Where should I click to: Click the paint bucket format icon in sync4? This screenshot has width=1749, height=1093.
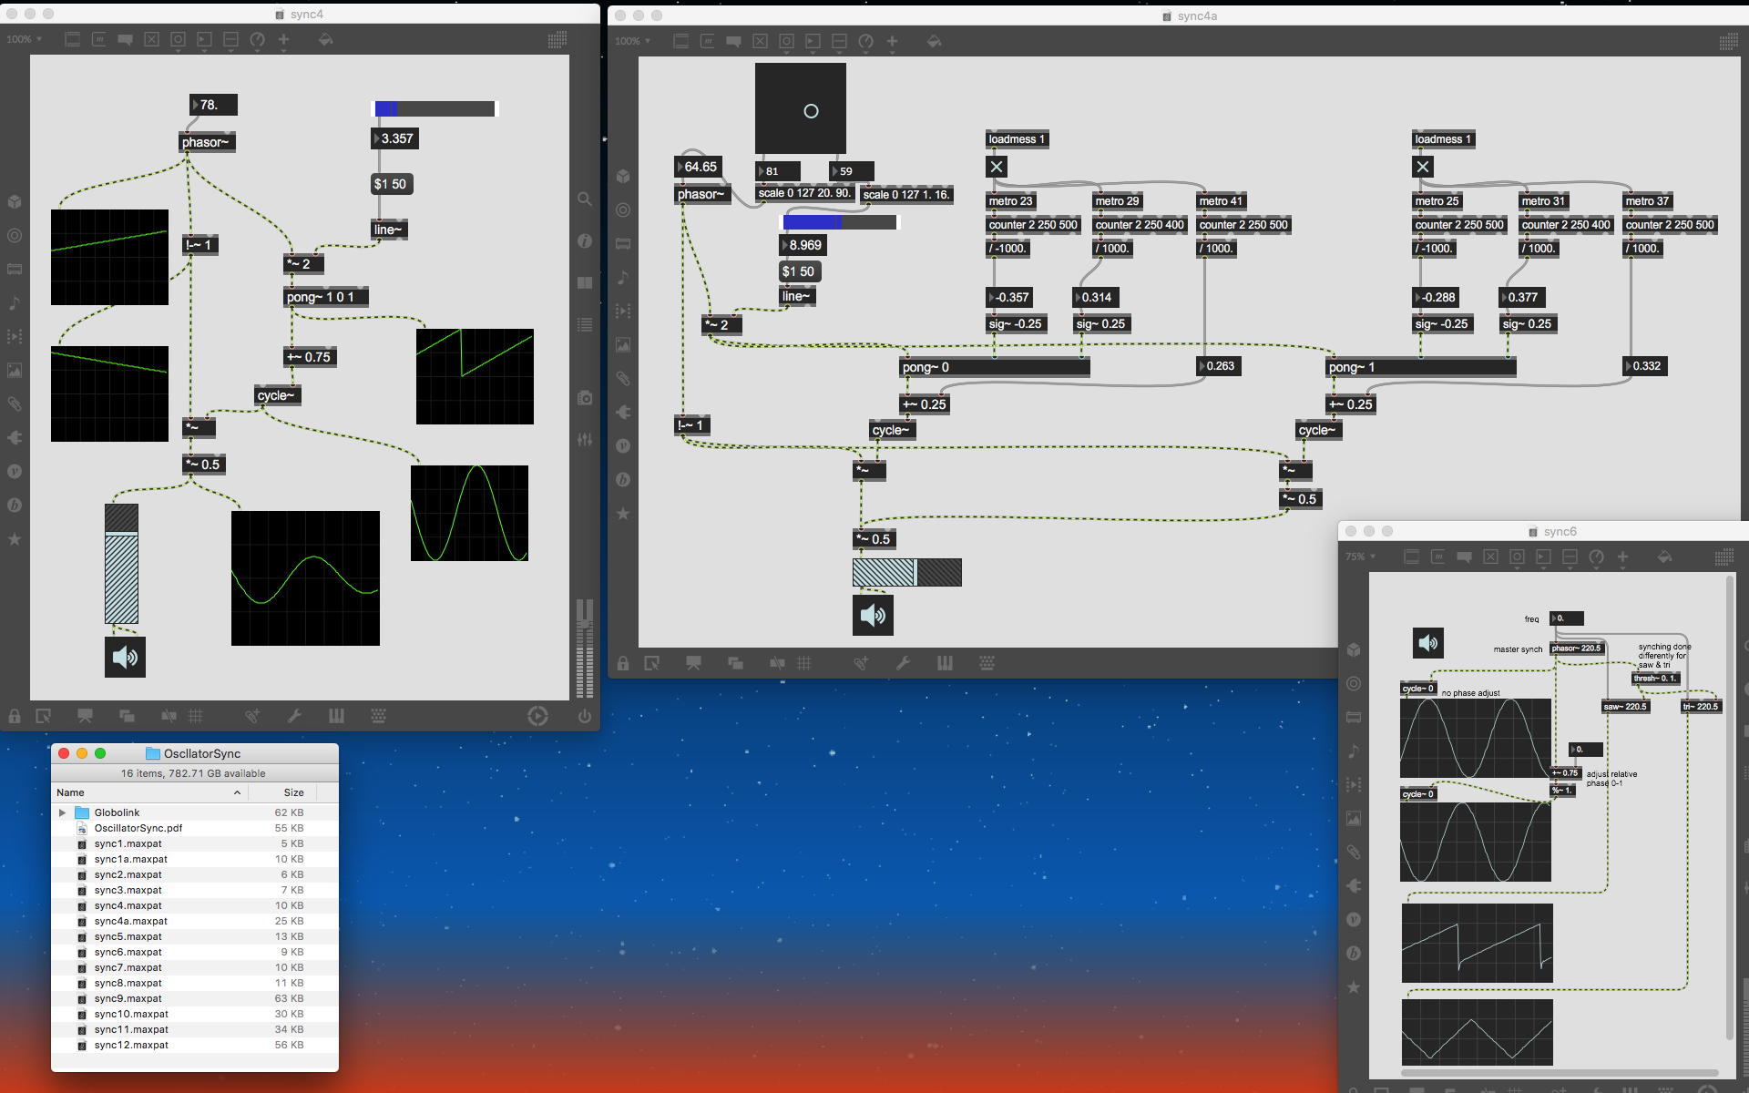pyautogui.click(x=325, y=40)
